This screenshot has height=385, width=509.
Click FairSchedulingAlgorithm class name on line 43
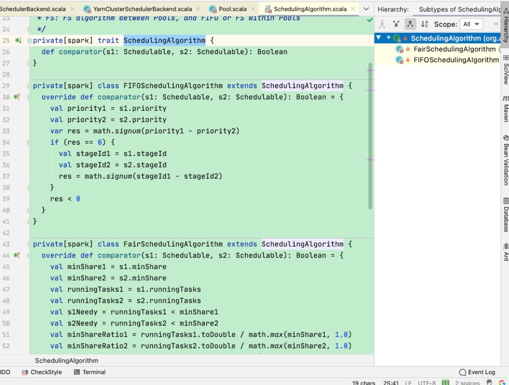[173, 244]
